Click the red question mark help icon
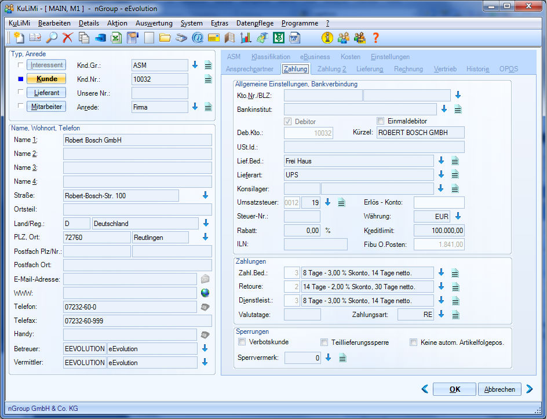This screenshot has width=547, height=419. click(x=375, y=38)
